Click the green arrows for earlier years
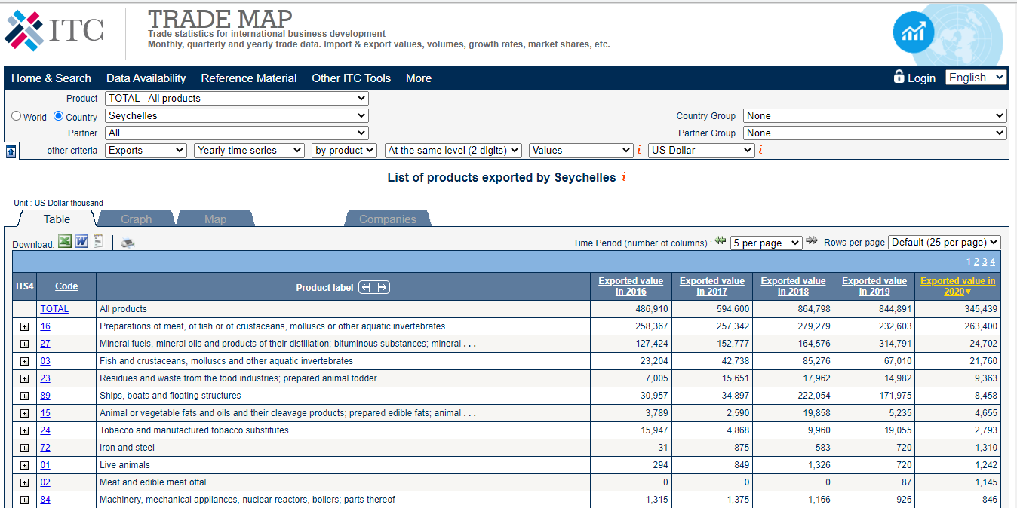Viewport: 1017px width, 508px height. [721, 241]
